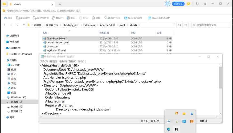Open Notepad 格式(O) menu
Screen dimensions: 233x133
(63, 61)
